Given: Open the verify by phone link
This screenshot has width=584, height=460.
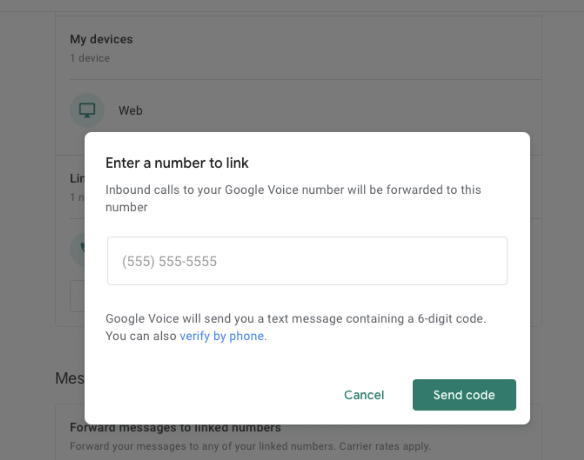Looking at the screenshot, I should 222,336.
